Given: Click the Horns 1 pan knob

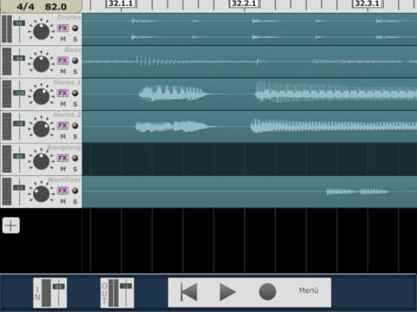Looking at the screenshot, I should (x=41, y=96).
